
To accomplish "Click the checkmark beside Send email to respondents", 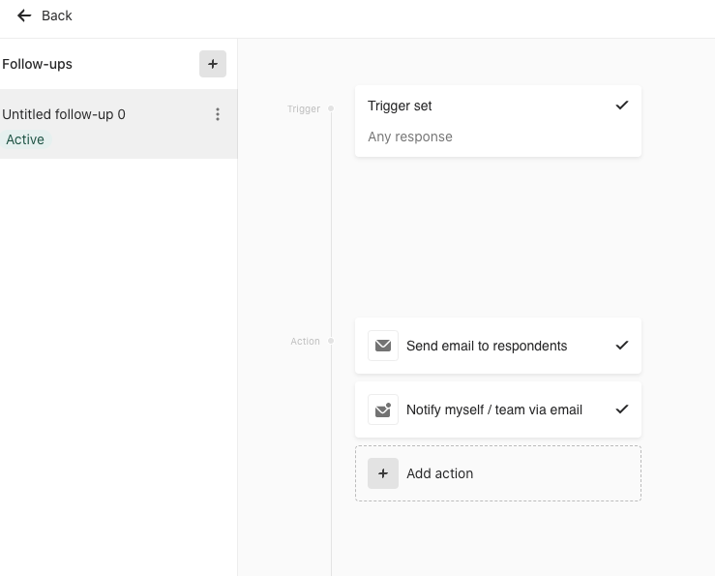I will tap(622, 346).
